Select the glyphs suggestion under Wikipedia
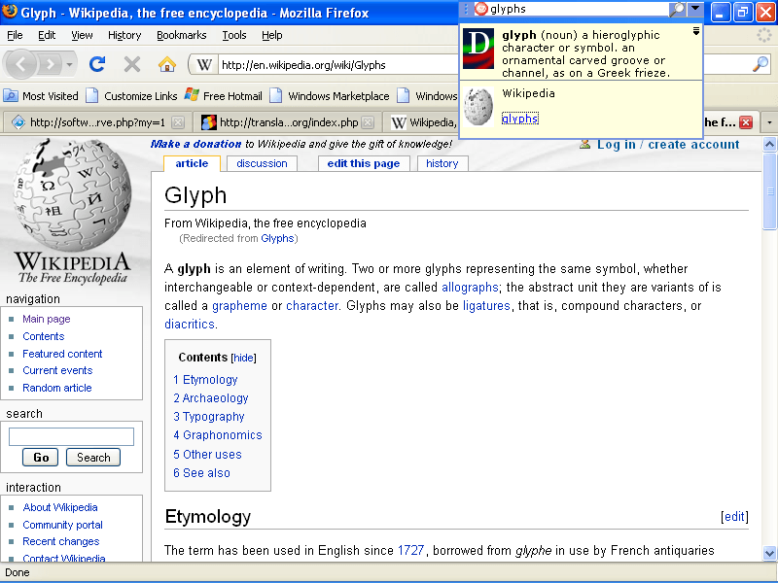 point(519,118)
